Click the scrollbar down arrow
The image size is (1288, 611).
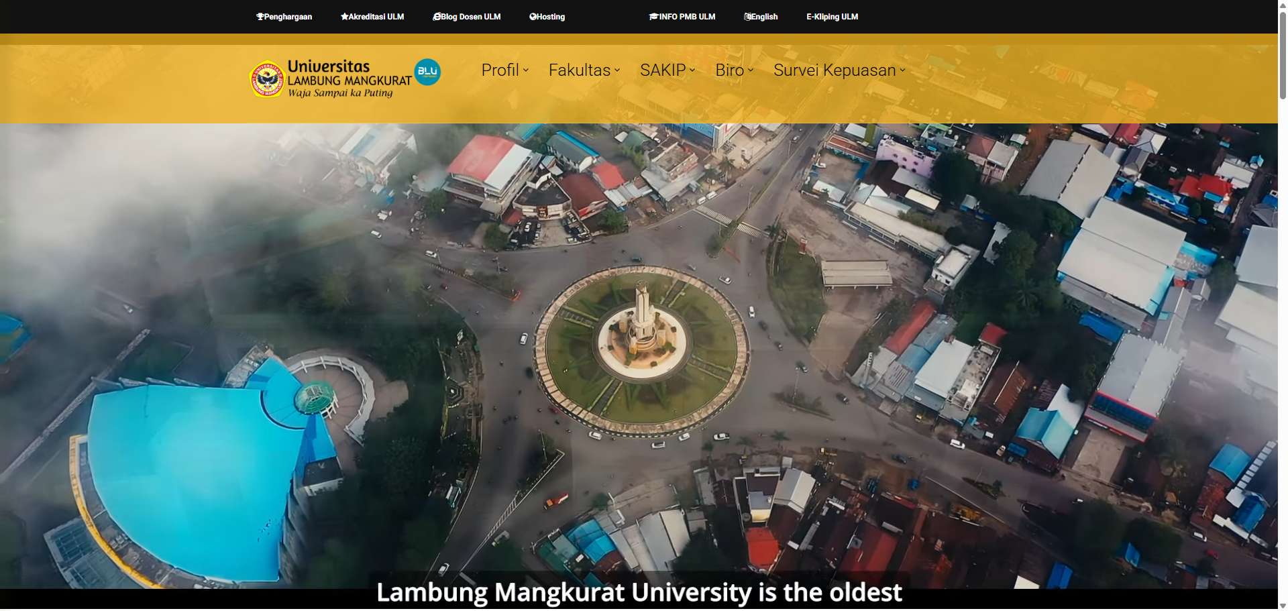(x=1283, y=606)
